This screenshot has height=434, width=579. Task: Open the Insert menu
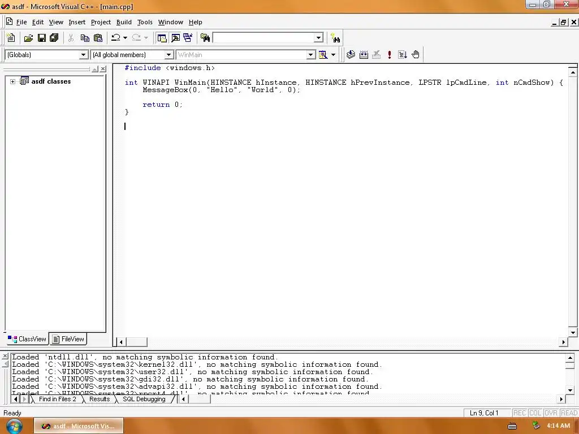(x=77, y=22)
